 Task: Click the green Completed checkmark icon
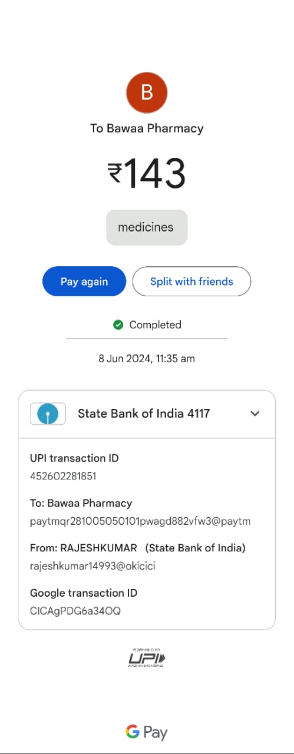pos(118,325)
